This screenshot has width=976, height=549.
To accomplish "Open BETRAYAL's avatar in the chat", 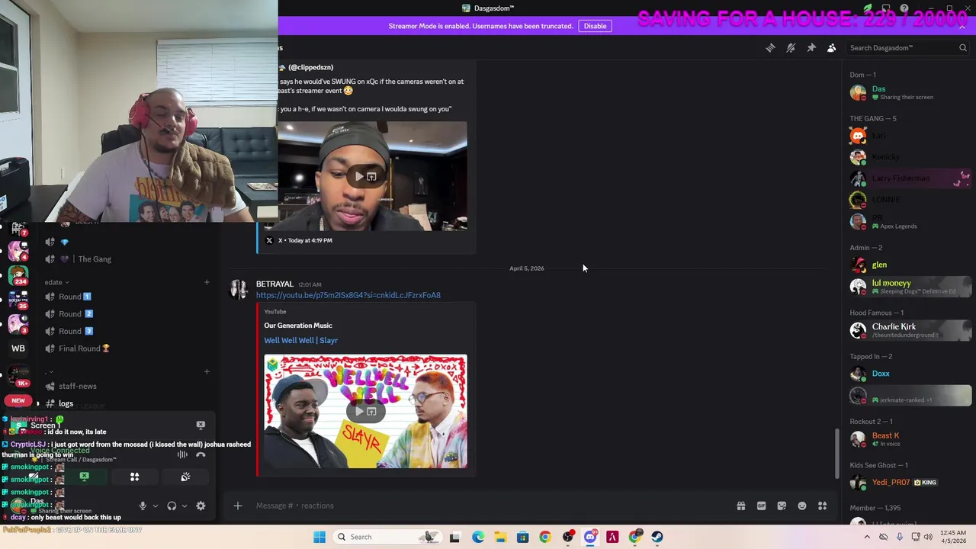I will click(x=239, y=289).
